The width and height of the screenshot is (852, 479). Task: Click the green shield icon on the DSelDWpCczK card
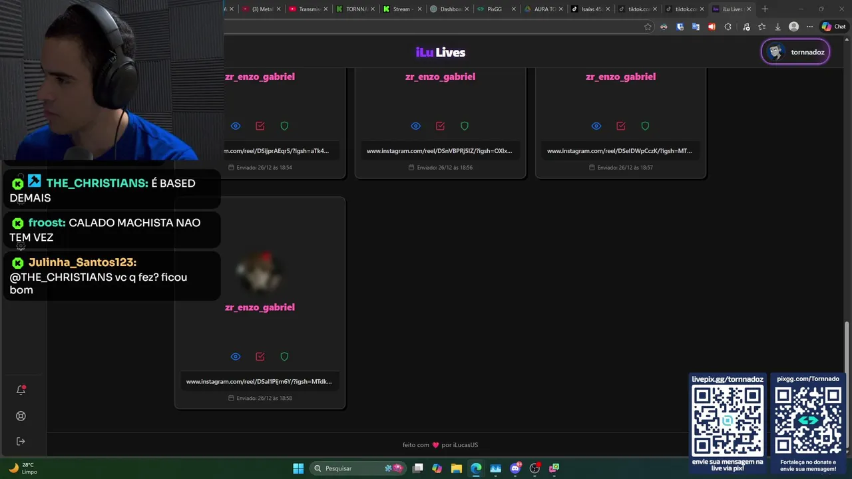pyautogui.click(x=645, y=126)
